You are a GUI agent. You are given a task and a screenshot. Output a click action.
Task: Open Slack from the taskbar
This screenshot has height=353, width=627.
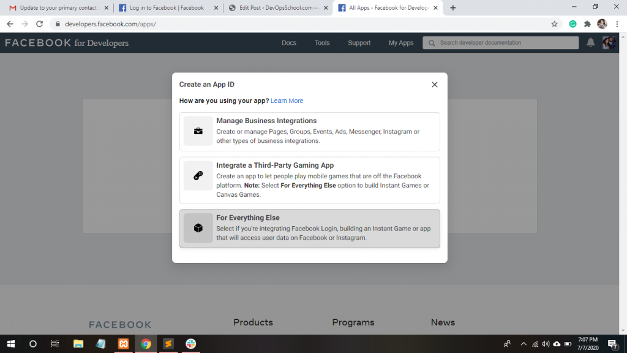[191, 344]
